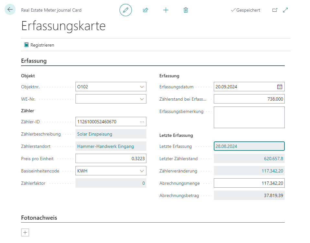
Task: Open card in new window icon
Action: pyautogui.click(x=275, y=10)
